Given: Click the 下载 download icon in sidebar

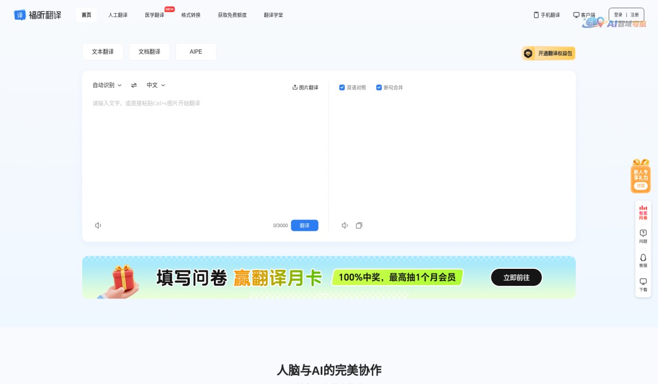Looking at the screenshot, I should tap(643, 283).
